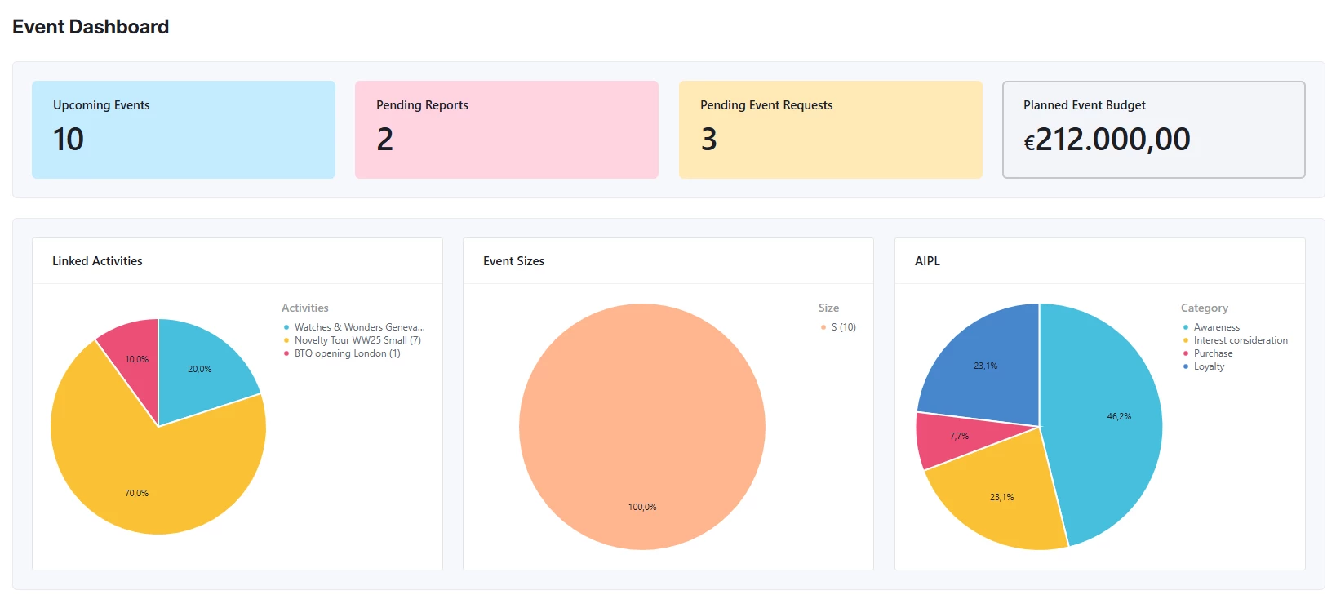Click the Event Dashboard heading
The image size is (1336, 599).
(x=91, y=27)
